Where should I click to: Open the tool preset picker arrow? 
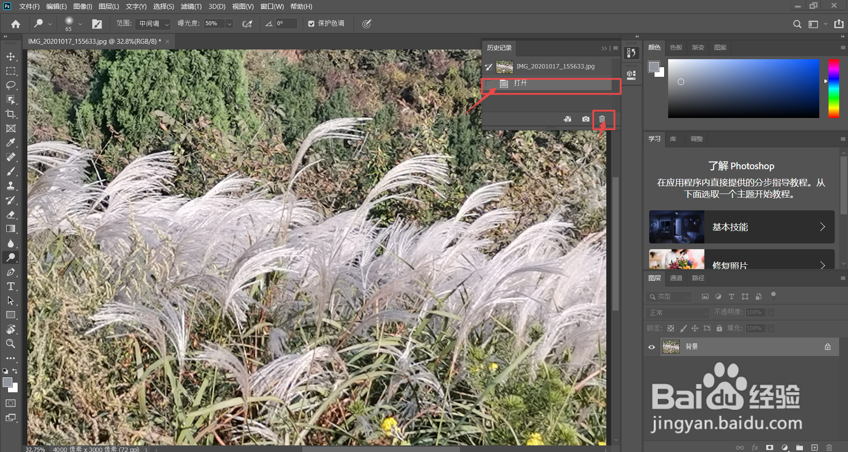50,24
